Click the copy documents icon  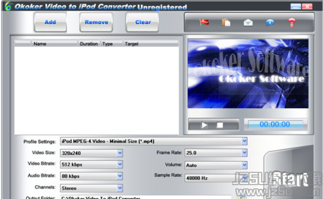point(226,22)
